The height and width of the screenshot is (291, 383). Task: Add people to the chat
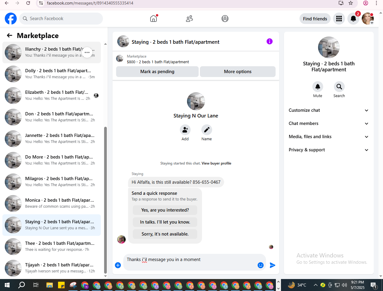click(x=185, y=130)
